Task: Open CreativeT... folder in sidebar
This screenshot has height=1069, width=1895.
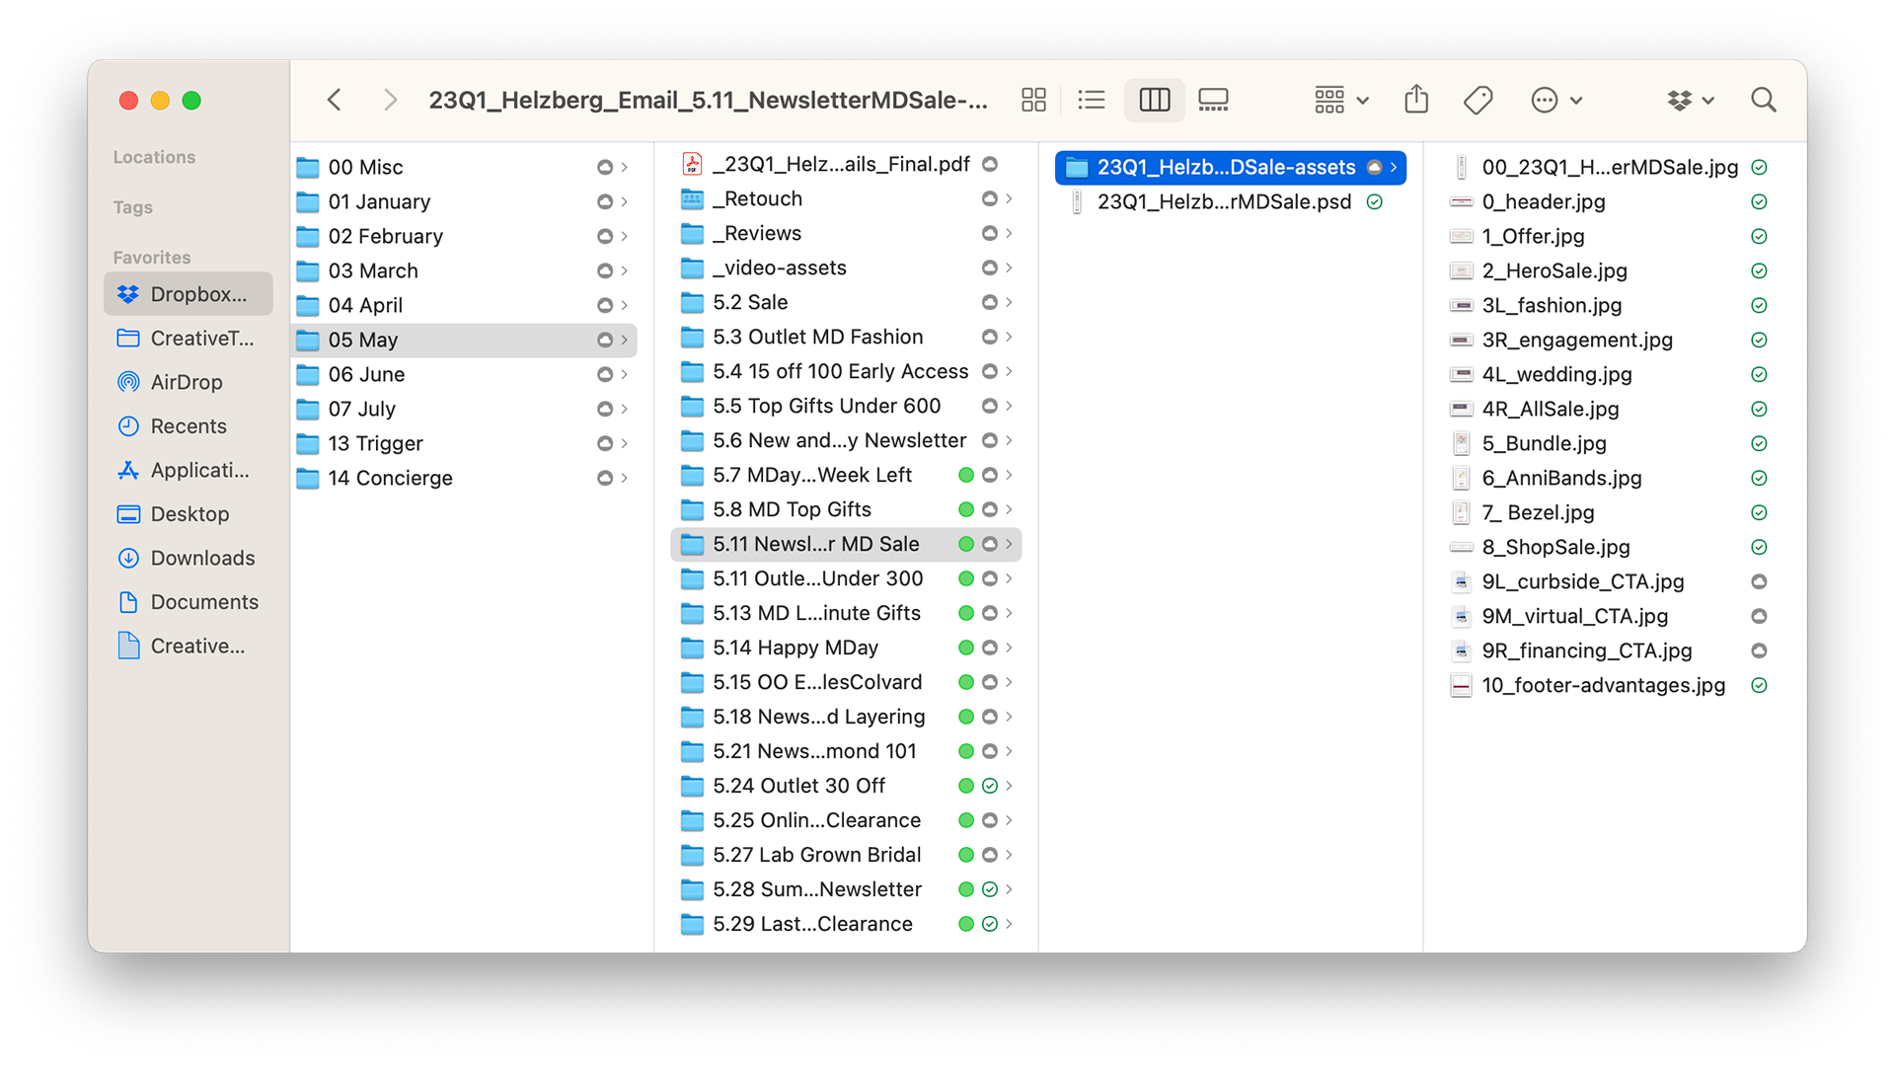Action: click(x=188, y=339)
